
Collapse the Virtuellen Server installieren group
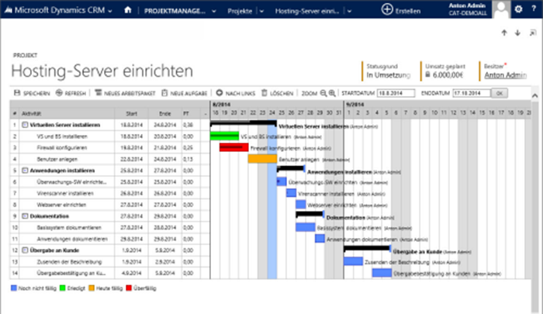point(25,124)
